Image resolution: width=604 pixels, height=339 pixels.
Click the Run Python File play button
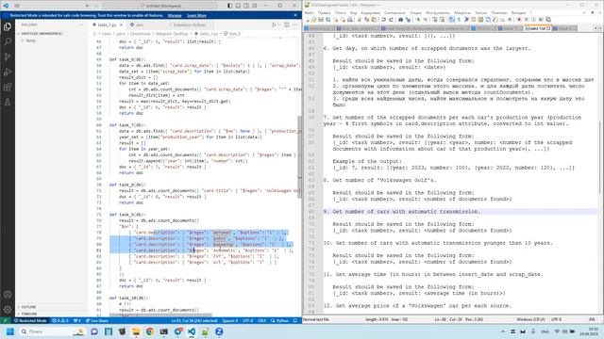(274, 25)
